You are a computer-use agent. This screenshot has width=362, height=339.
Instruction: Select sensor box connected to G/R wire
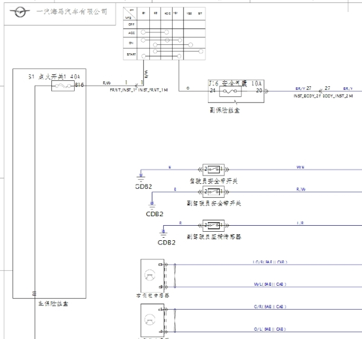(152, 320)
